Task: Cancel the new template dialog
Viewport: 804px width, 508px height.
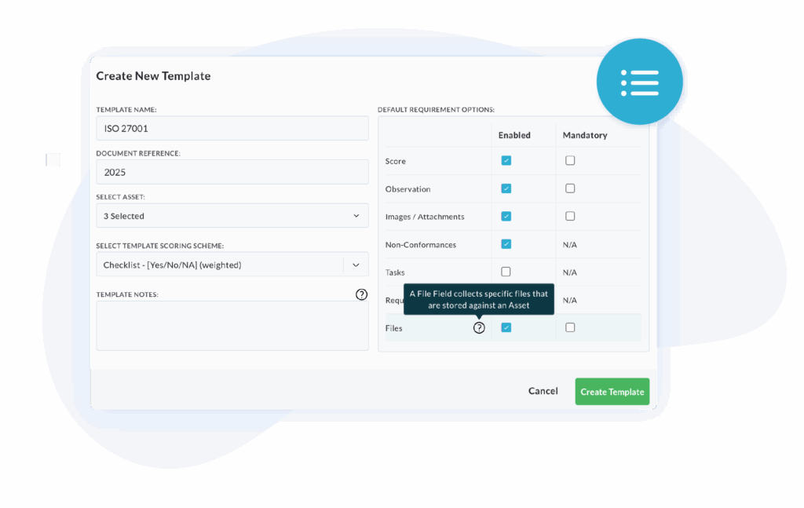Action: pyautogui.click(x=543, y=391)
